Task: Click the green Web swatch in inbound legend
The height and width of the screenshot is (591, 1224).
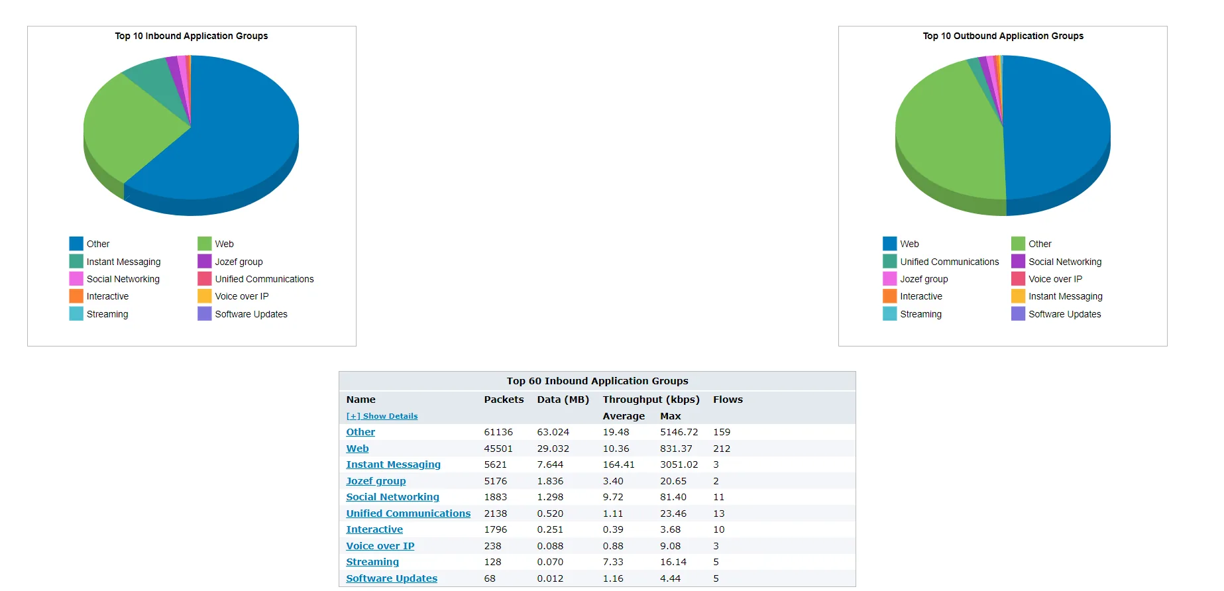Action: click(x=205, y=244)
